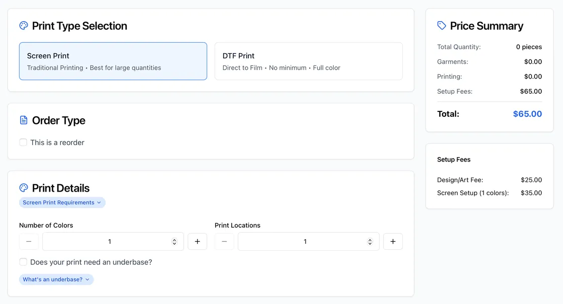Check "Does your print need an underbase?"
This screenshot has height=304, width=563.
[x=23, y=262]
